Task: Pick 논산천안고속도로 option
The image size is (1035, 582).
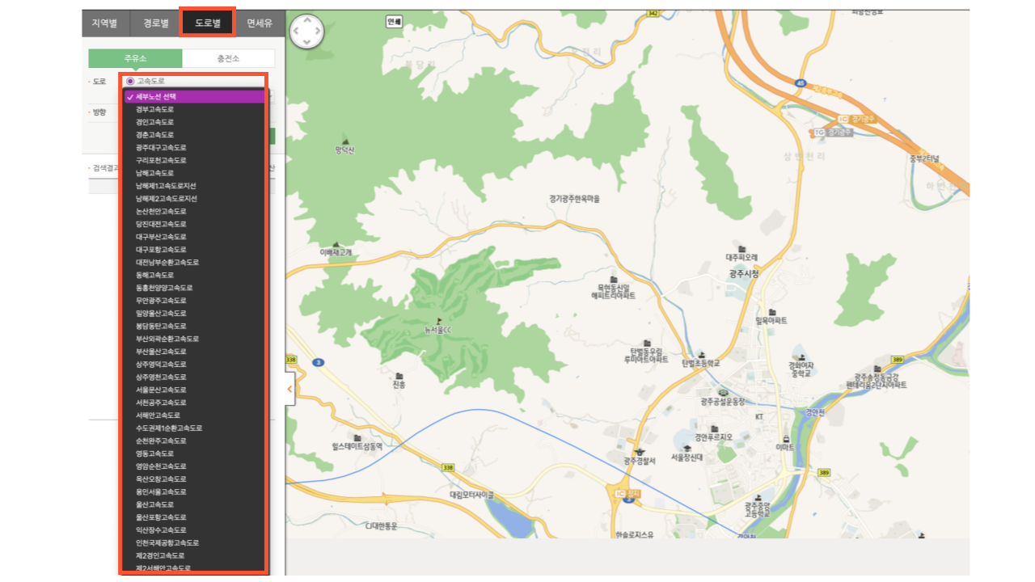Action: 194,211
